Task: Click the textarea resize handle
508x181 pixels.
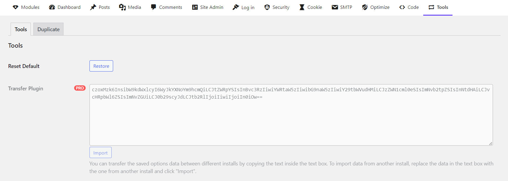Action: pos(491,144)
